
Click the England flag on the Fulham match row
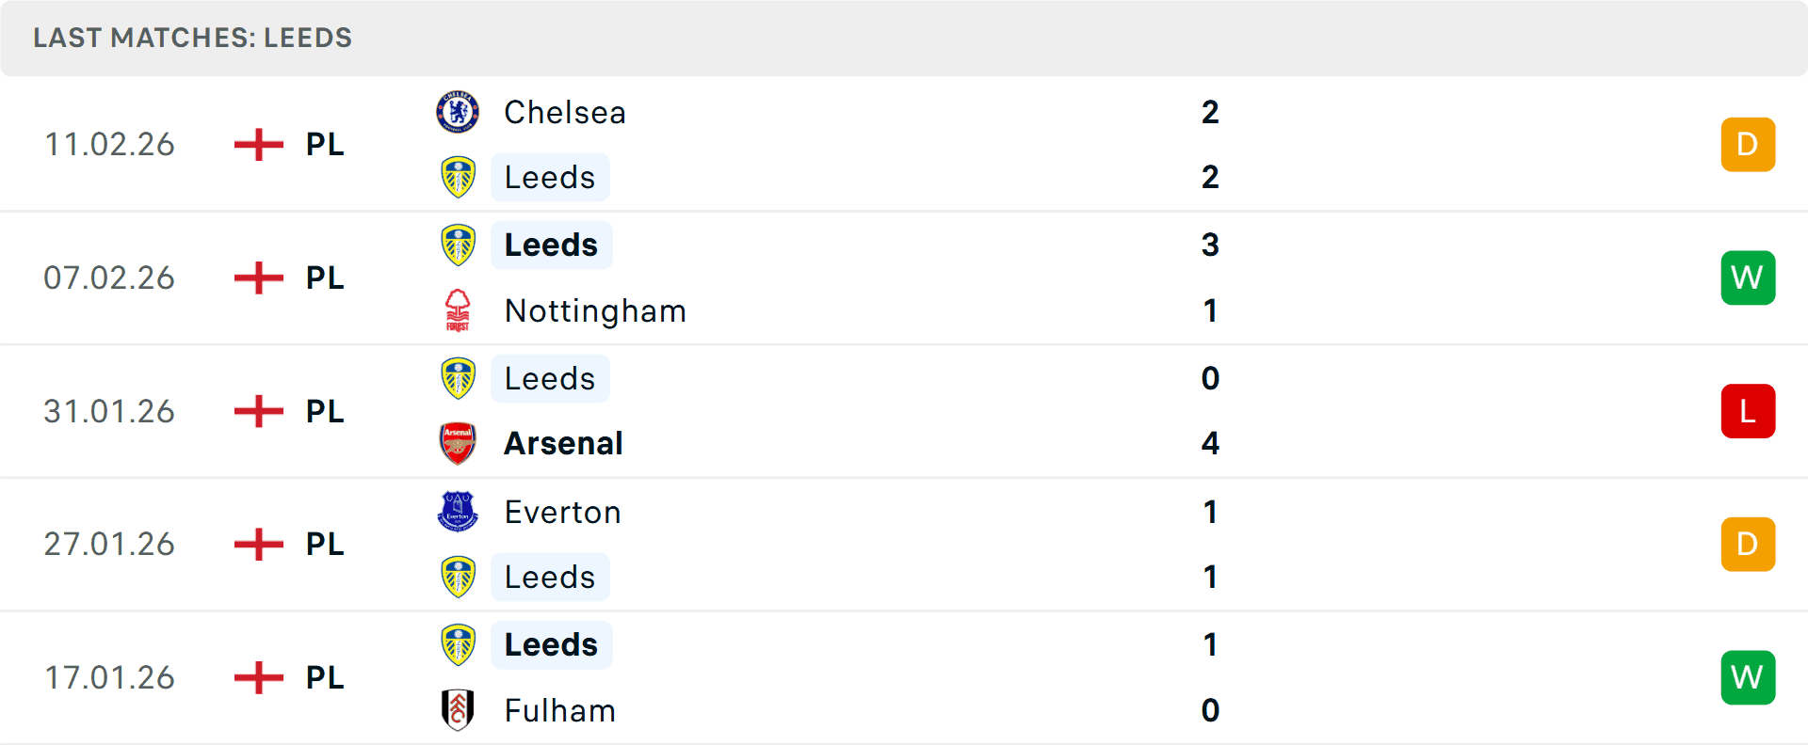[x=257, y=677]
